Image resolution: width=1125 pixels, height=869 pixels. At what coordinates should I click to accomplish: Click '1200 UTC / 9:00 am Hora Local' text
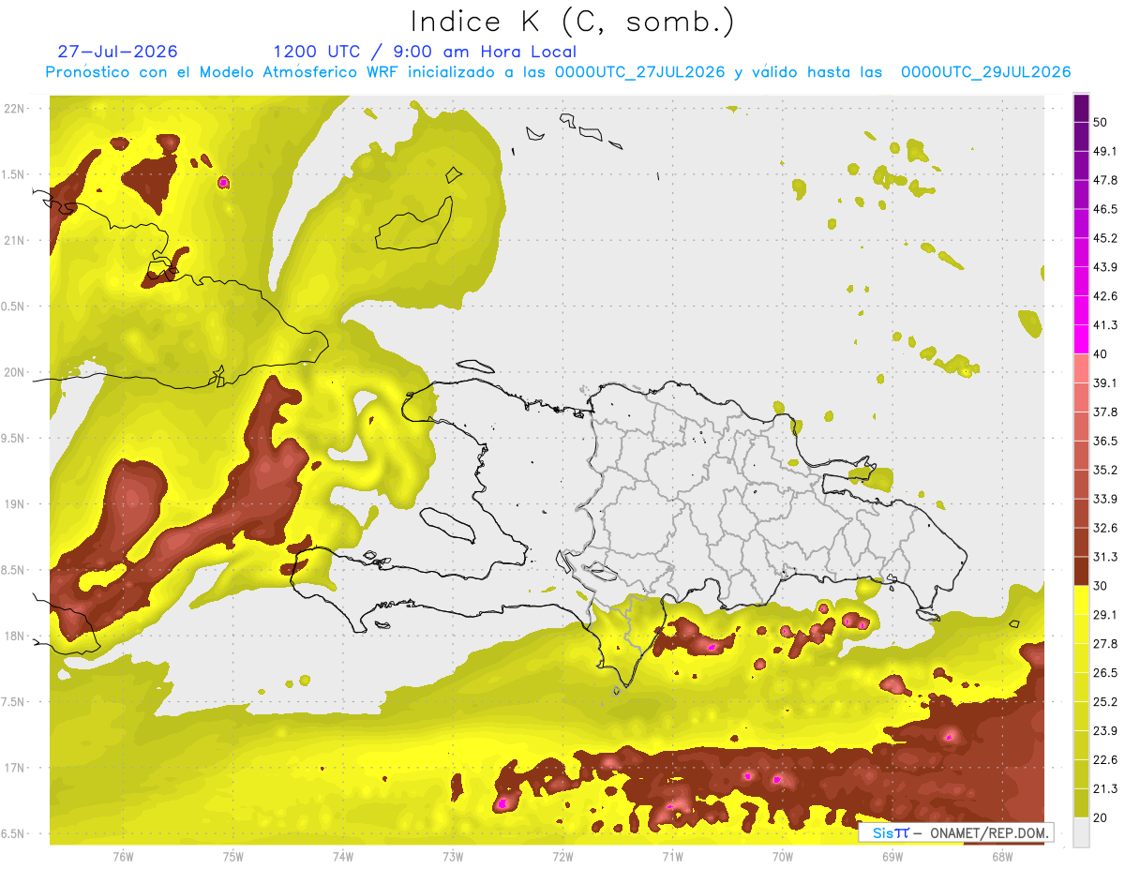tap(424, 52)
